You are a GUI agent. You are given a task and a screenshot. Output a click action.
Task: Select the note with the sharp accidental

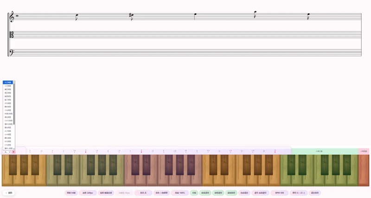click(x=132, y=16)
